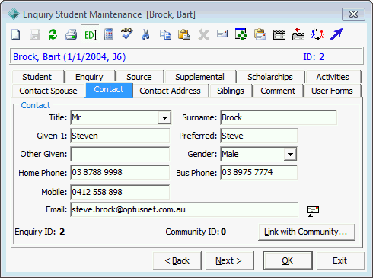The image size is (373, 278).
Task: Click the Surname field containing Brock
Action: 279,117
